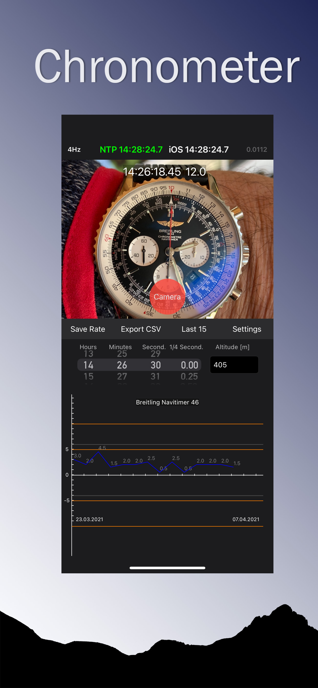
Task: Tap the home indicator bar
Action: click(x=167, y=568)
